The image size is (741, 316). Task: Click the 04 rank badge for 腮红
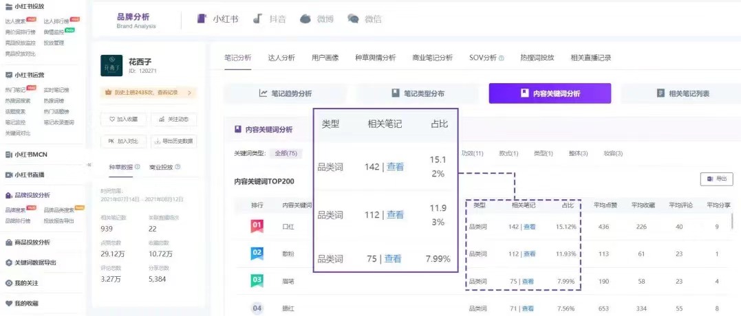coord(257,308)
